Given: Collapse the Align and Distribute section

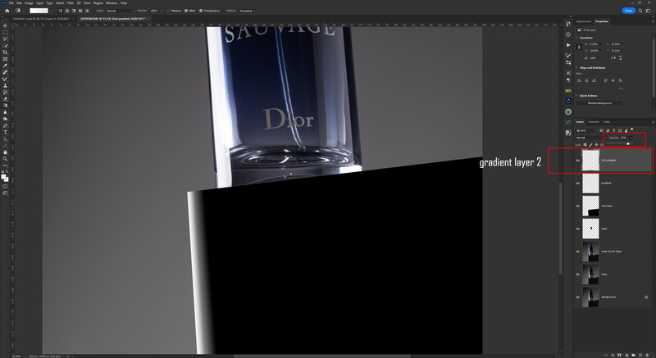Looking at the screenshot, I should [577, 68].
